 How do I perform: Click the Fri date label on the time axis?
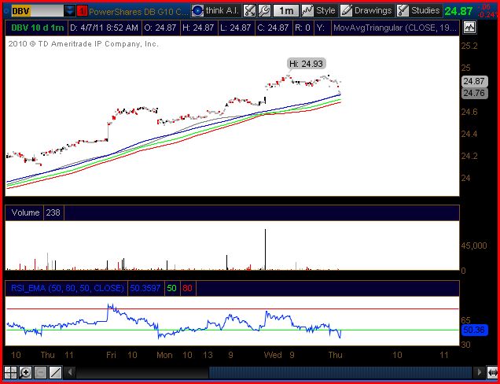pos(111,355)
